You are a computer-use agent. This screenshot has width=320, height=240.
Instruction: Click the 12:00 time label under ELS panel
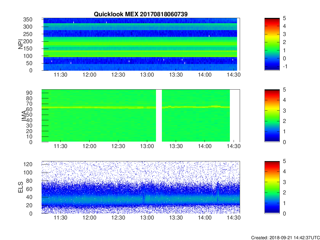[x=89, y=218]
